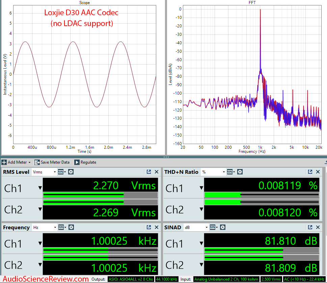Click the Frequency Ch2 bar graph

coord(100,258)
